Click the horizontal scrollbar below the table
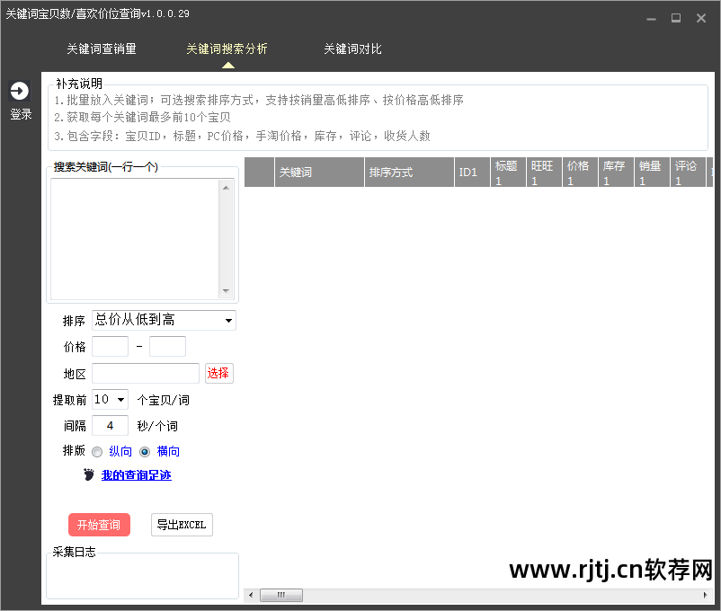 pyautogui.click(x=280, y=595)
